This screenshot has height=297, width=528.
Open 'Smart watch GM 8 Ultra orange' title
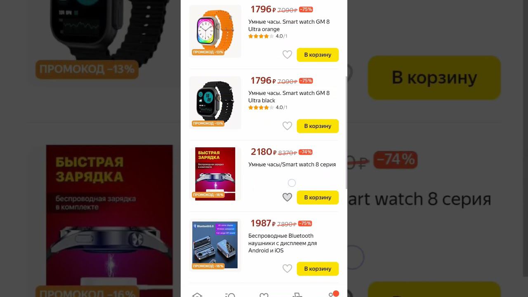pyautogui.click(x=289, y=26)
